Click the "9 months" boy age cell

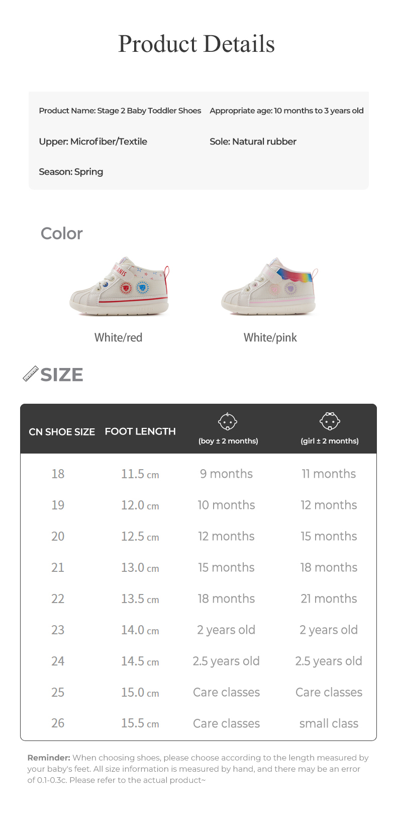click(226, 474)
